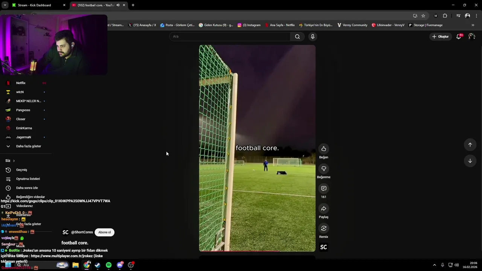Viewport: 482px width, 271px height.
Task: Open the taskbar volume icon
Action: (x=456, y=265)
